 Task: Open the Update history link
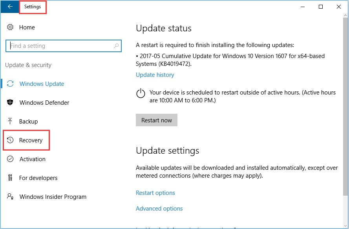point(155,75)
